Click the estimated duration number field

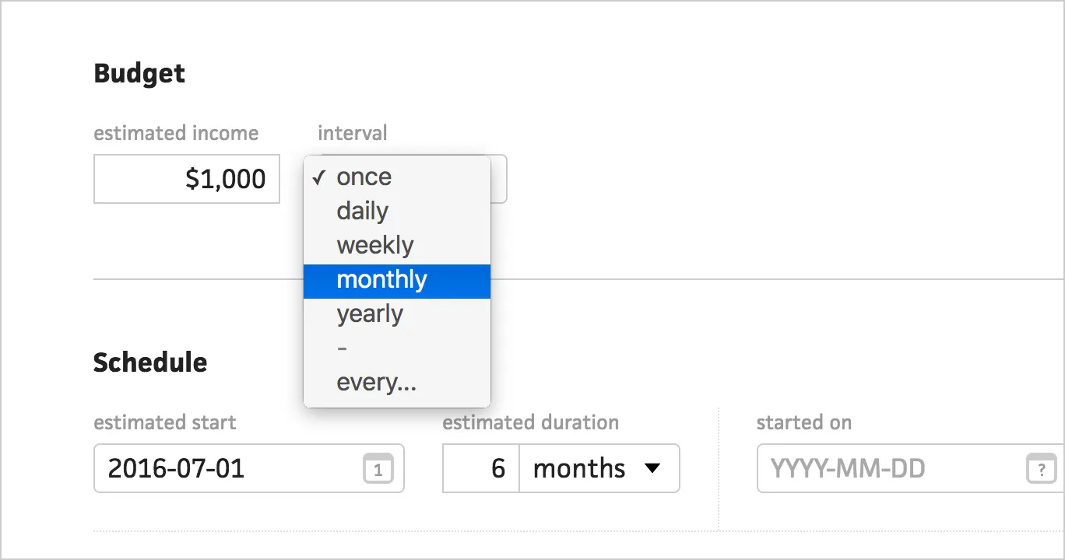pos(480,468)
